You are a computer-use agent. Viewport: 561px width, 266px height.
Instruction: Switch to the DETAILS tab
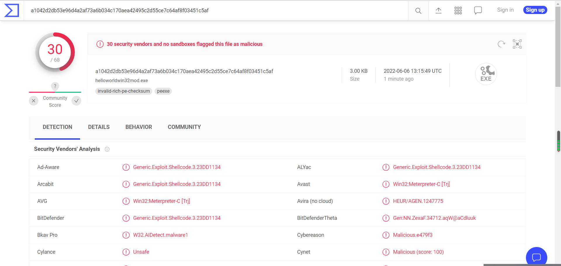tap(99, 127)
